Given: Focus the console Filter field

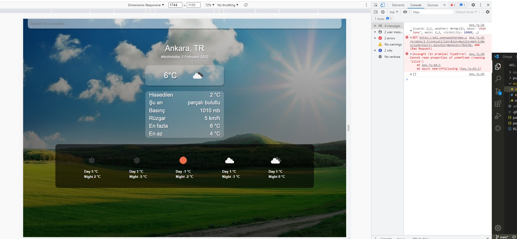Looking at the screenshot, I should click(x=432, y=12).
